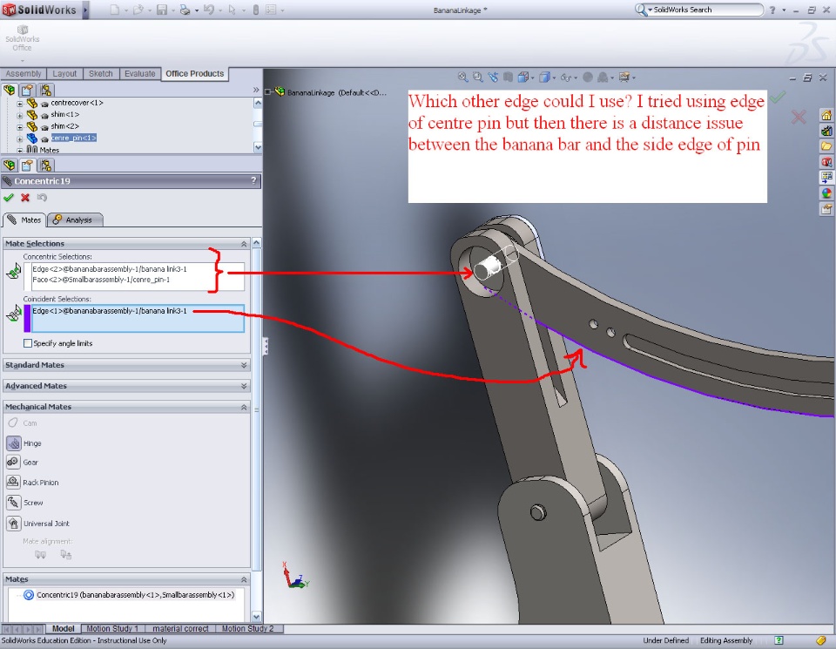Viewport: 836px width, 649px height.
Task: Accept the mate with the green check in the PropertyManager
Action: click(x=9, y=198)
